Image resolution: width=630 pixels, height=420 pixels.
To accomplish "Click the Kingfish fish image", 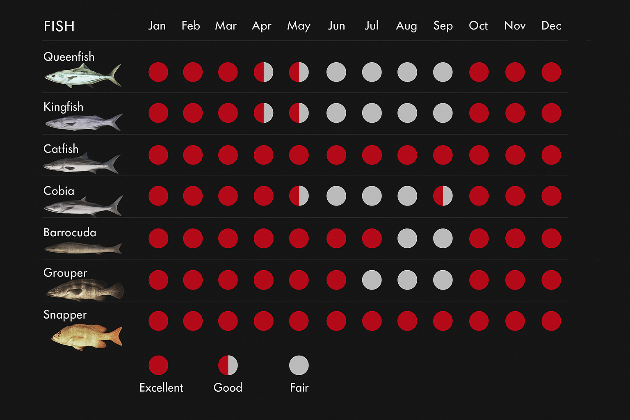I will click(x=84, y=122).
